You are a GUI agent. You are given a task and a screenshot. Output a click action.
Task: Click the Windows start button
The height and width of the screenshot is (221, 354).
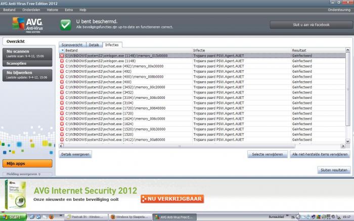tap(13, 217)
